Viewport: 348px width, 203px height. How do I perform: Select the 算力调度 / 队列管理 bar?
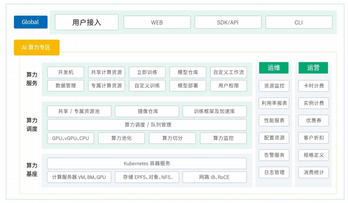147,125
